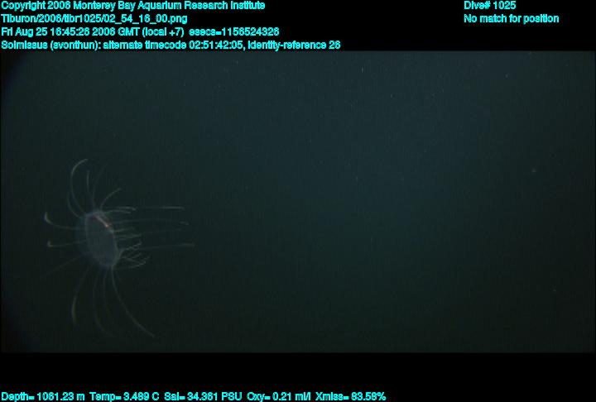Select the Sal= 34.381 PSU reading
This screenshot has width=596, height=402.
[x=203, y=397]
